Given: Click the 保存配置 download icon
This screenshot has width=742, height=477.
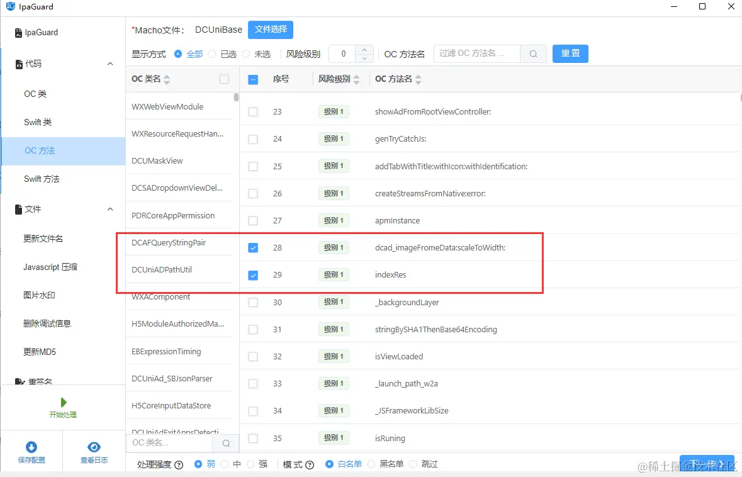Looking at the screenshot, I should click(31, 447).
